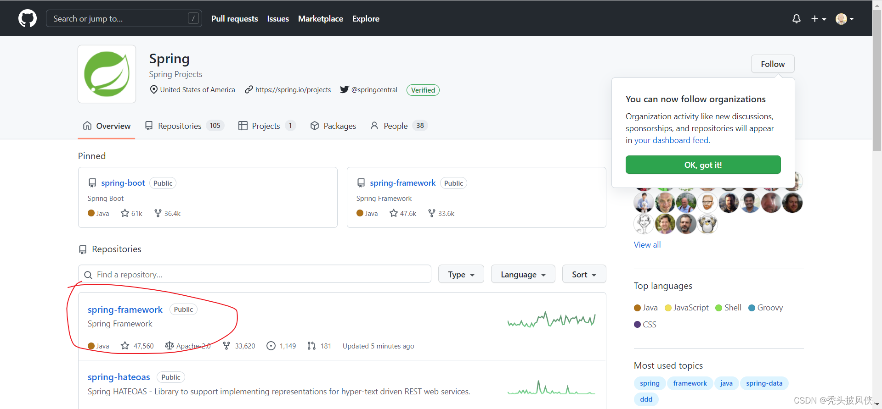Image resolution: width=882 pixels, height=409 pixels.
Task: Click the Updated 5 minutes ago text
Action: pyautogui.click(x=378, y=346)
